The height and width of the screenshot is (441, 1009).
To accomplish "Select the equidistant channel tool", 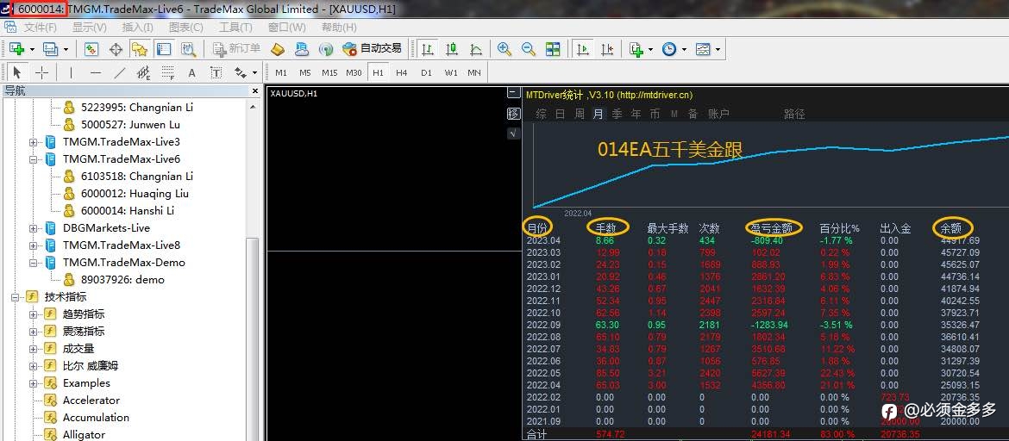I will click(143, 72).
